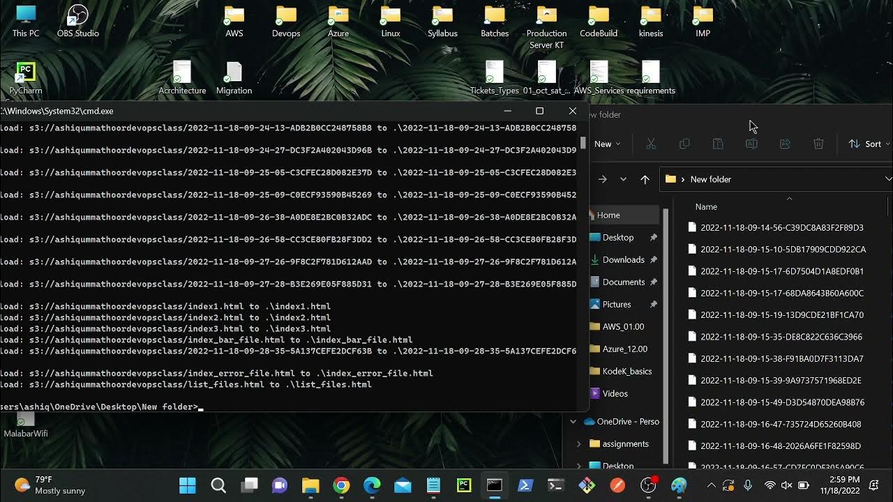Viewport: 893px width, 502px height.
Task: Select the Production Server KT folder
Action: coord(546,26)
